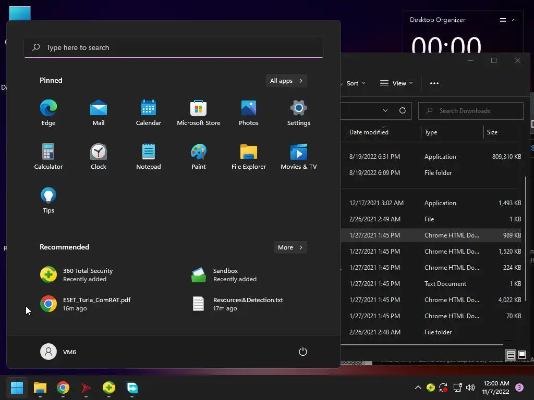Launch the Photos app
This screenshot has height=400, width=534.
click(x=249, y=113)
